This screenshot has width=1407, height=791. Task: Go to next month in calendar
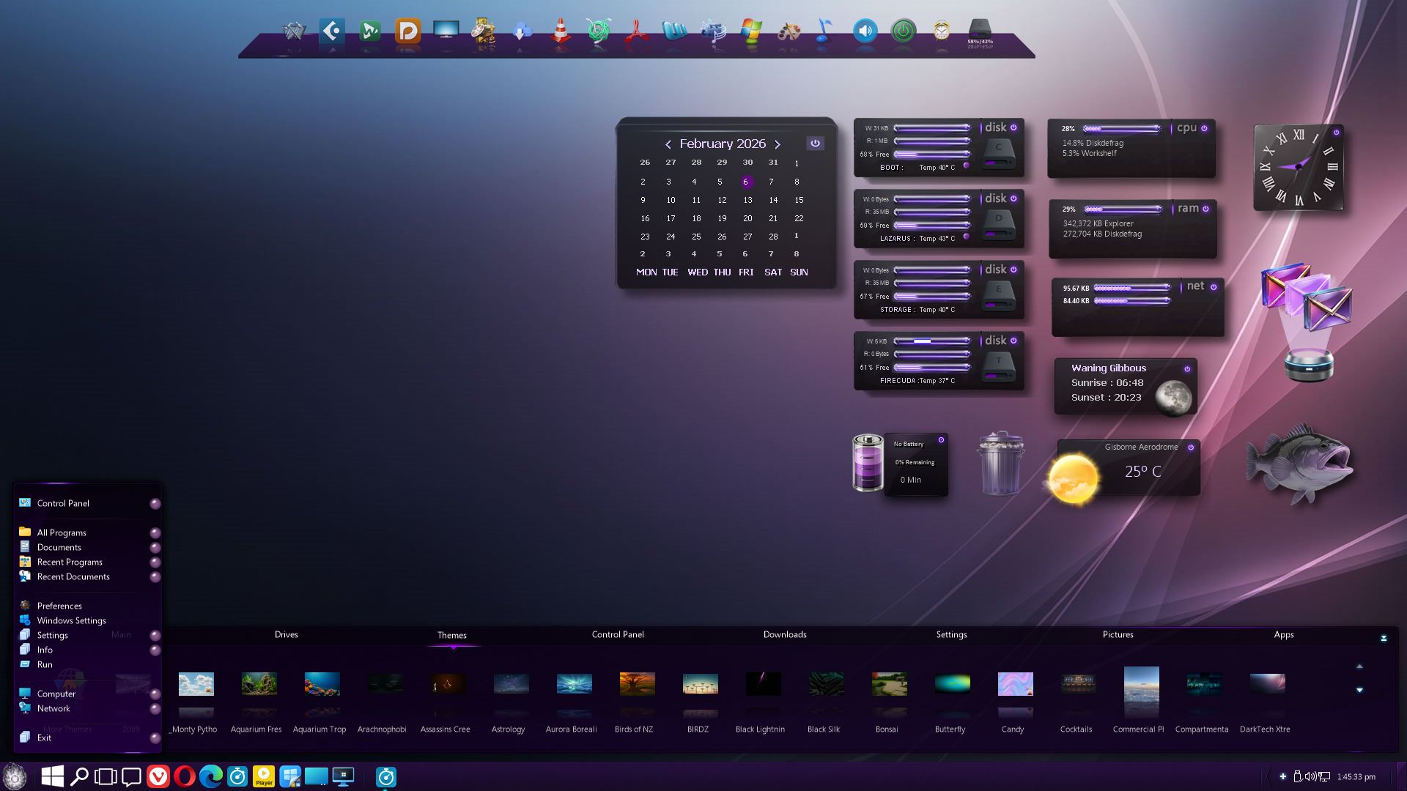778,145
